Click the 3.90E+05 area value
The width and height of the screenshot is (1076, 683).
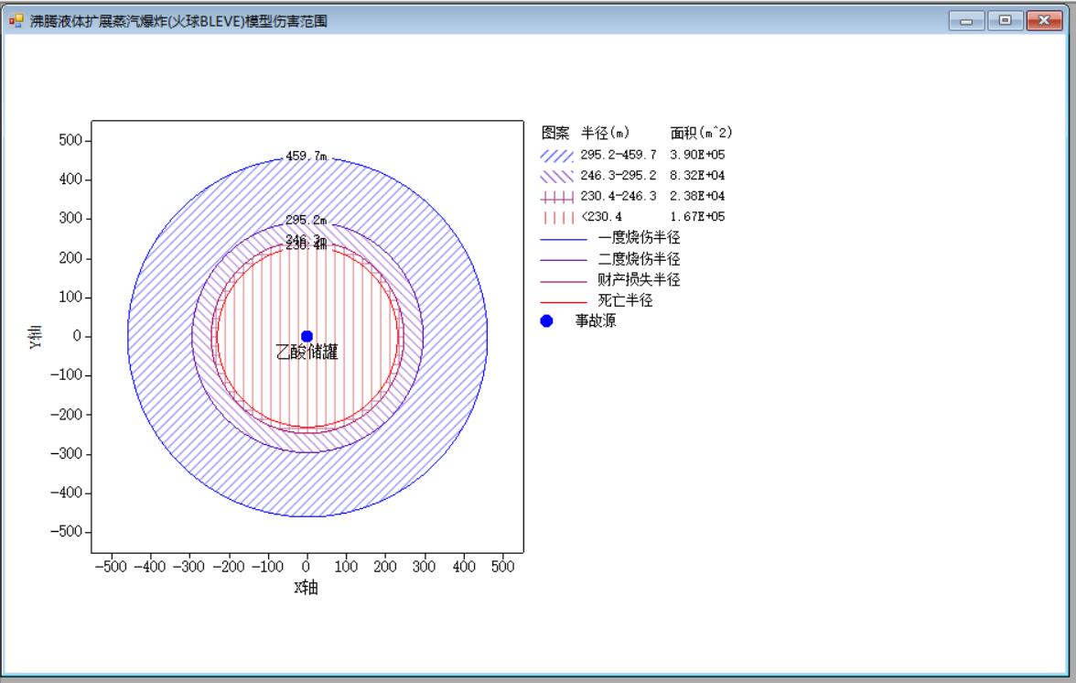pyautogui.click(x=697, y=155)
